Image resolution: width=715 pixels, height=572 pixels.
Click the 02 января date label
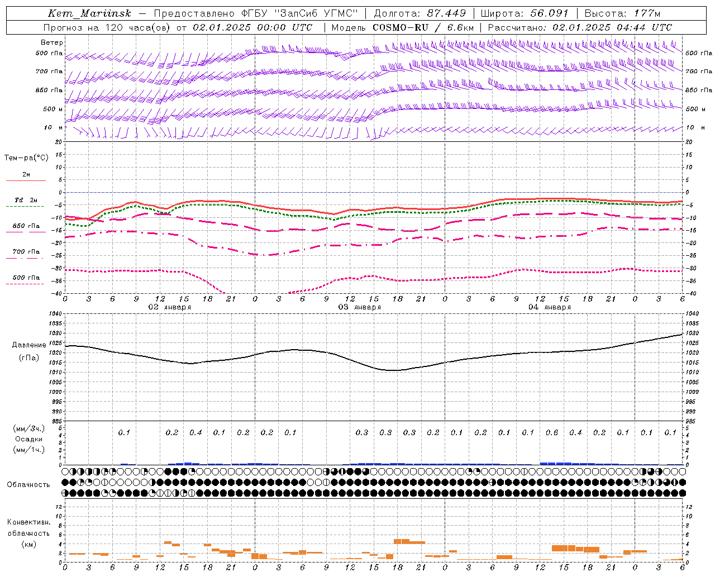pos(169,307)
